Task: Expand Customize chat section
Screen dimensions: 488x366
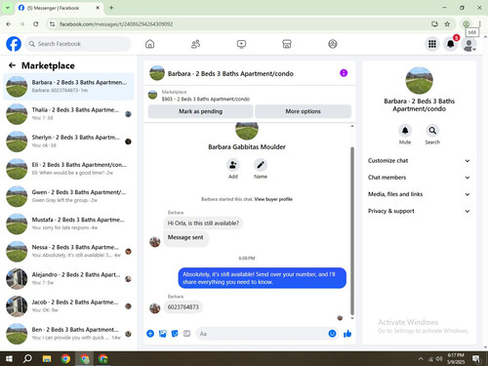Action: point(419,161)
